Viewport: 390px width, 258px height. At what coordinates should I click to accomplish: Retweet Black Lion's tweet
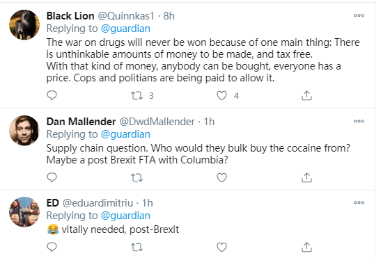pyautogui.click(x=136, y=95)
